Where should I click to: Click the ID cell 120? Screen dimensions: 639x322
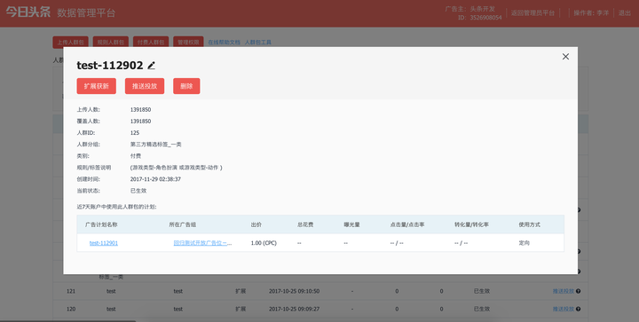click(x=71, y=309)
